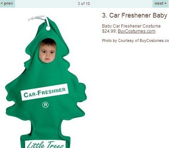Click the '3 of 10' slide counter

point(84,4)
